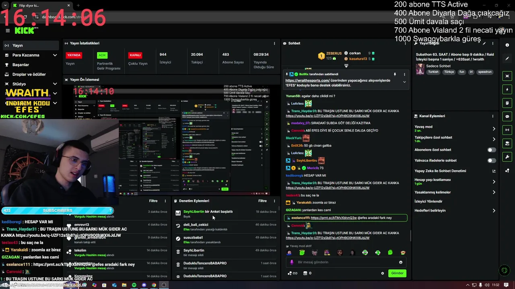This screenshot has height=289, width=515.
Task: Click the KAPALI Çoklu Yayın badge
Action: tap(135, 55)
